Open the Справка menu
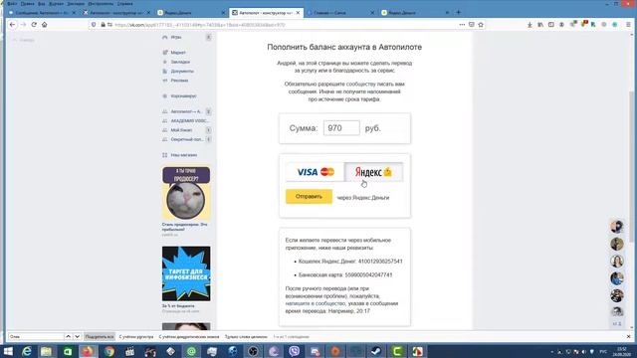Viewport: 637px width, 358px height. coord(124,3)
